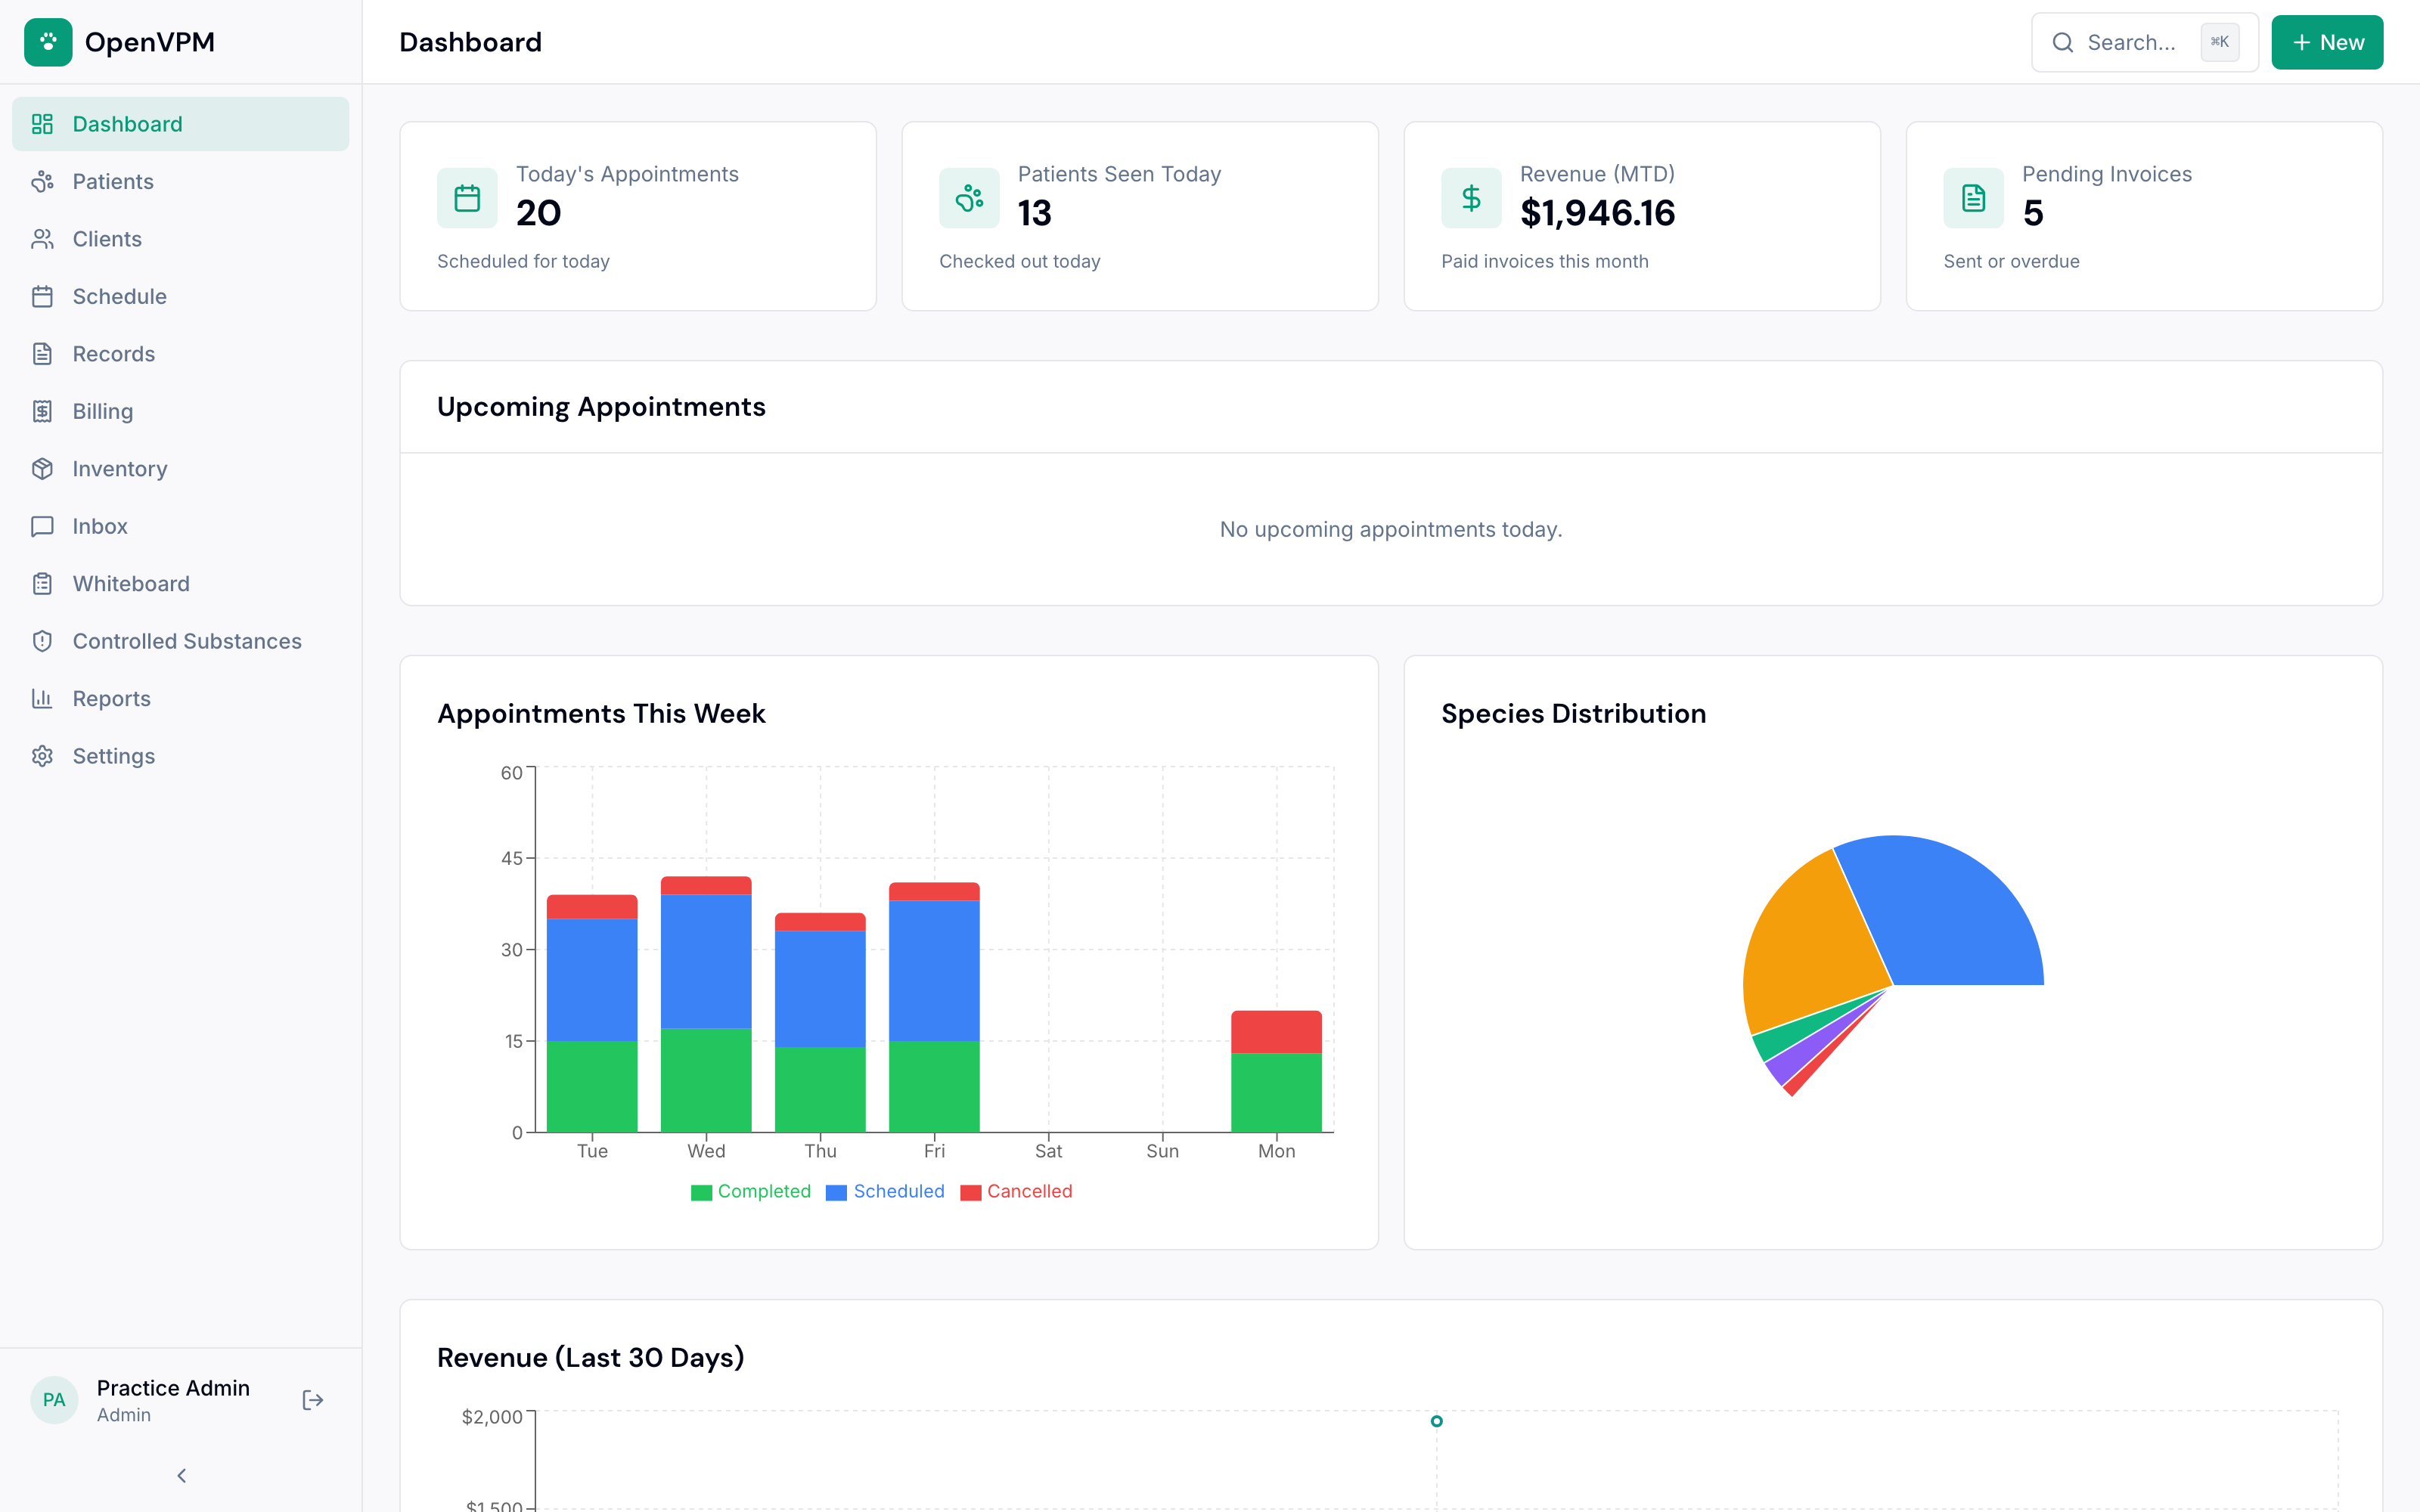Click the Species Distribution heading
Screen dimensions: 2420x1512
tap(1573, 714)
